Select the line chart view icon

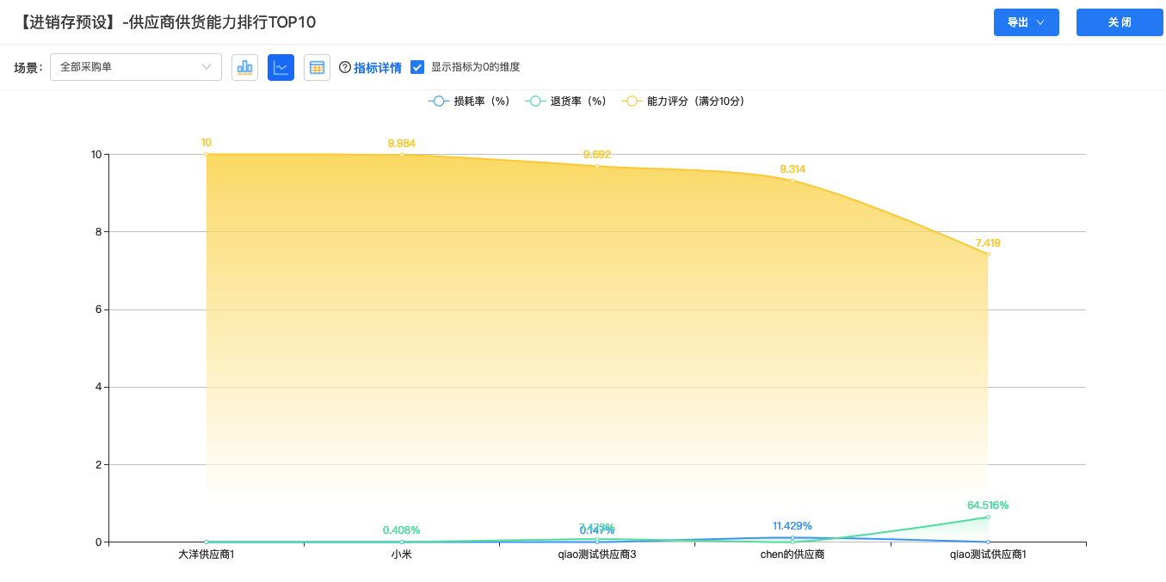click(x=281, y=67)
